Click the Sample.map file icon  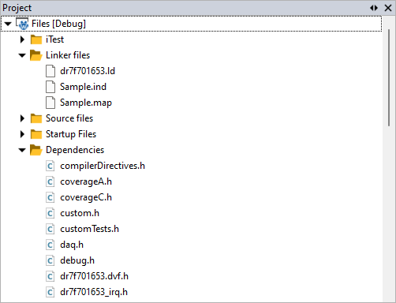click(x=50, y=103)
